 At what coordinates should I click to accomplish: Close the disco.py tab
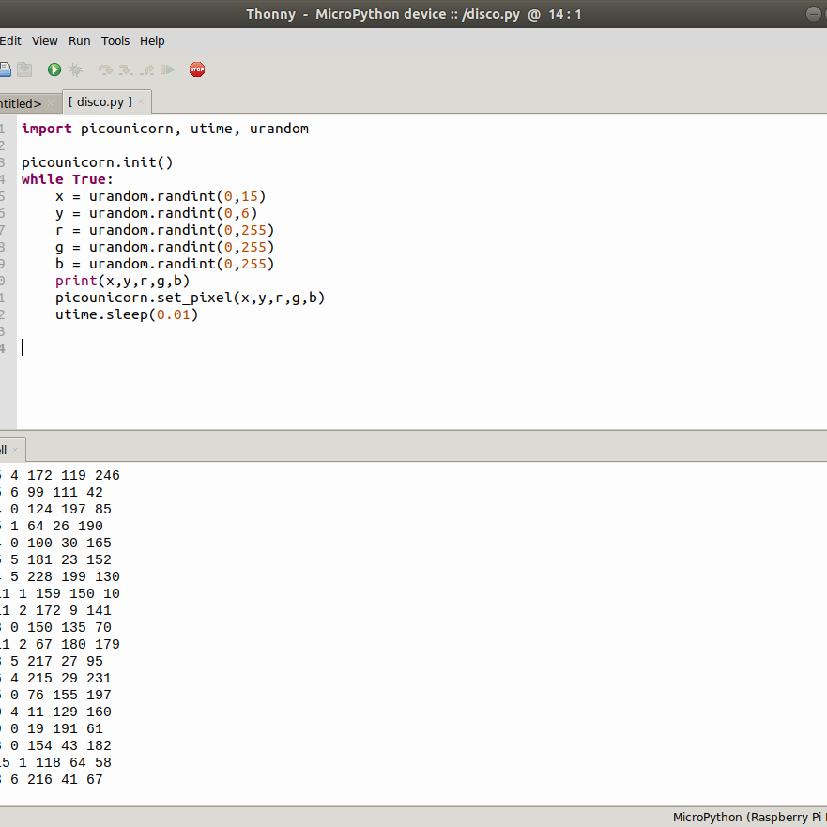pos(141,101)
